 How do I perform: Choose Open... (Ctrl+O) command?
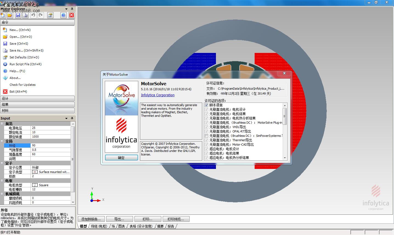click(21, 37)
